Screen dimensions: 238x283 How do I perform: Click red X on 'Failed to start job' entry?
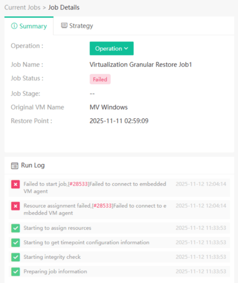click(15, 184)
